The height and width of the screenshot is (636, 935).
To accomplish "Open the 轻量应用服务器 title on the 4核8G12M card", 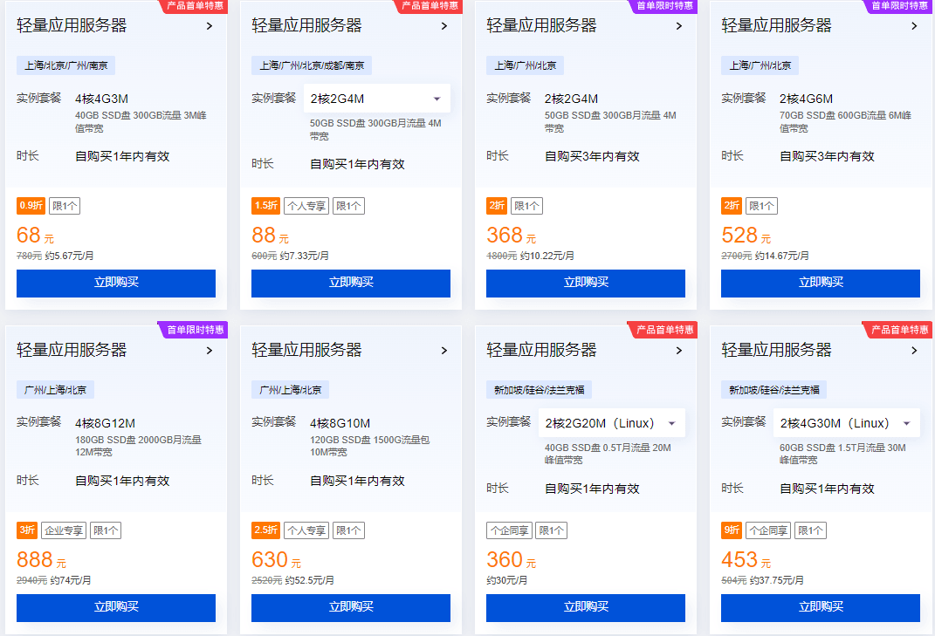I will coord(72,350).
